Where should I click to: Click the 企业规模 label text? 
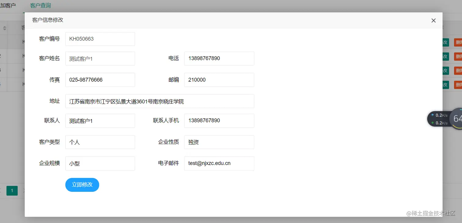coord(50,163)
